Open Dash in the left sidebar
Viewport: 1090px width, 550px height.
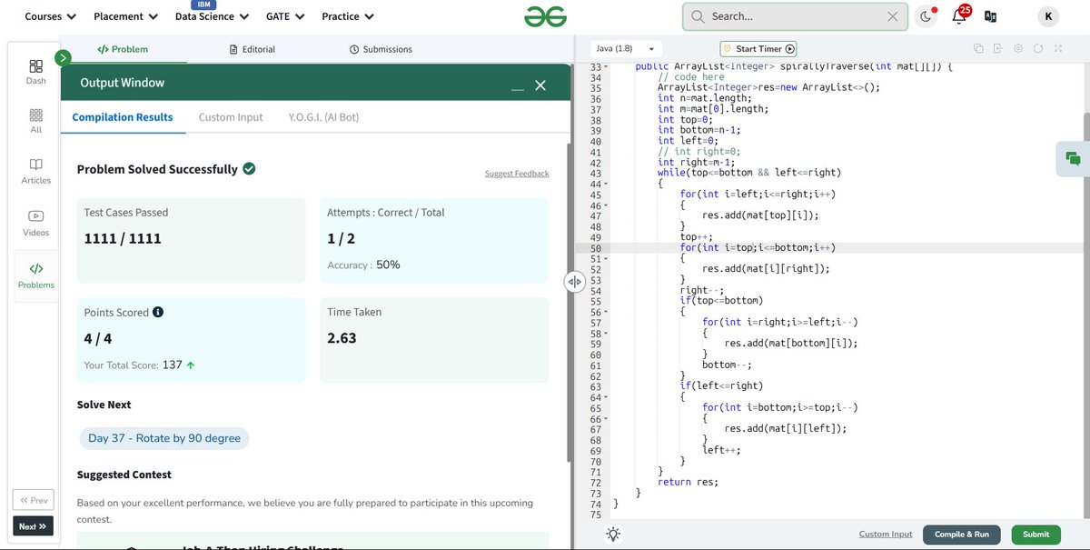pyautogui.click(x=35, y=72)
